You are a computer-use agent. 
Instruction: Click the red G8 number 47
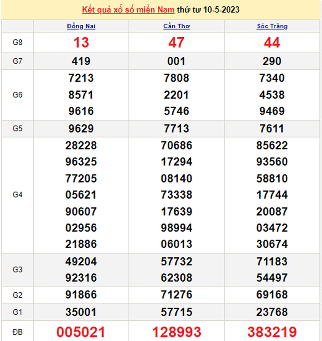[x=176, y=43]
